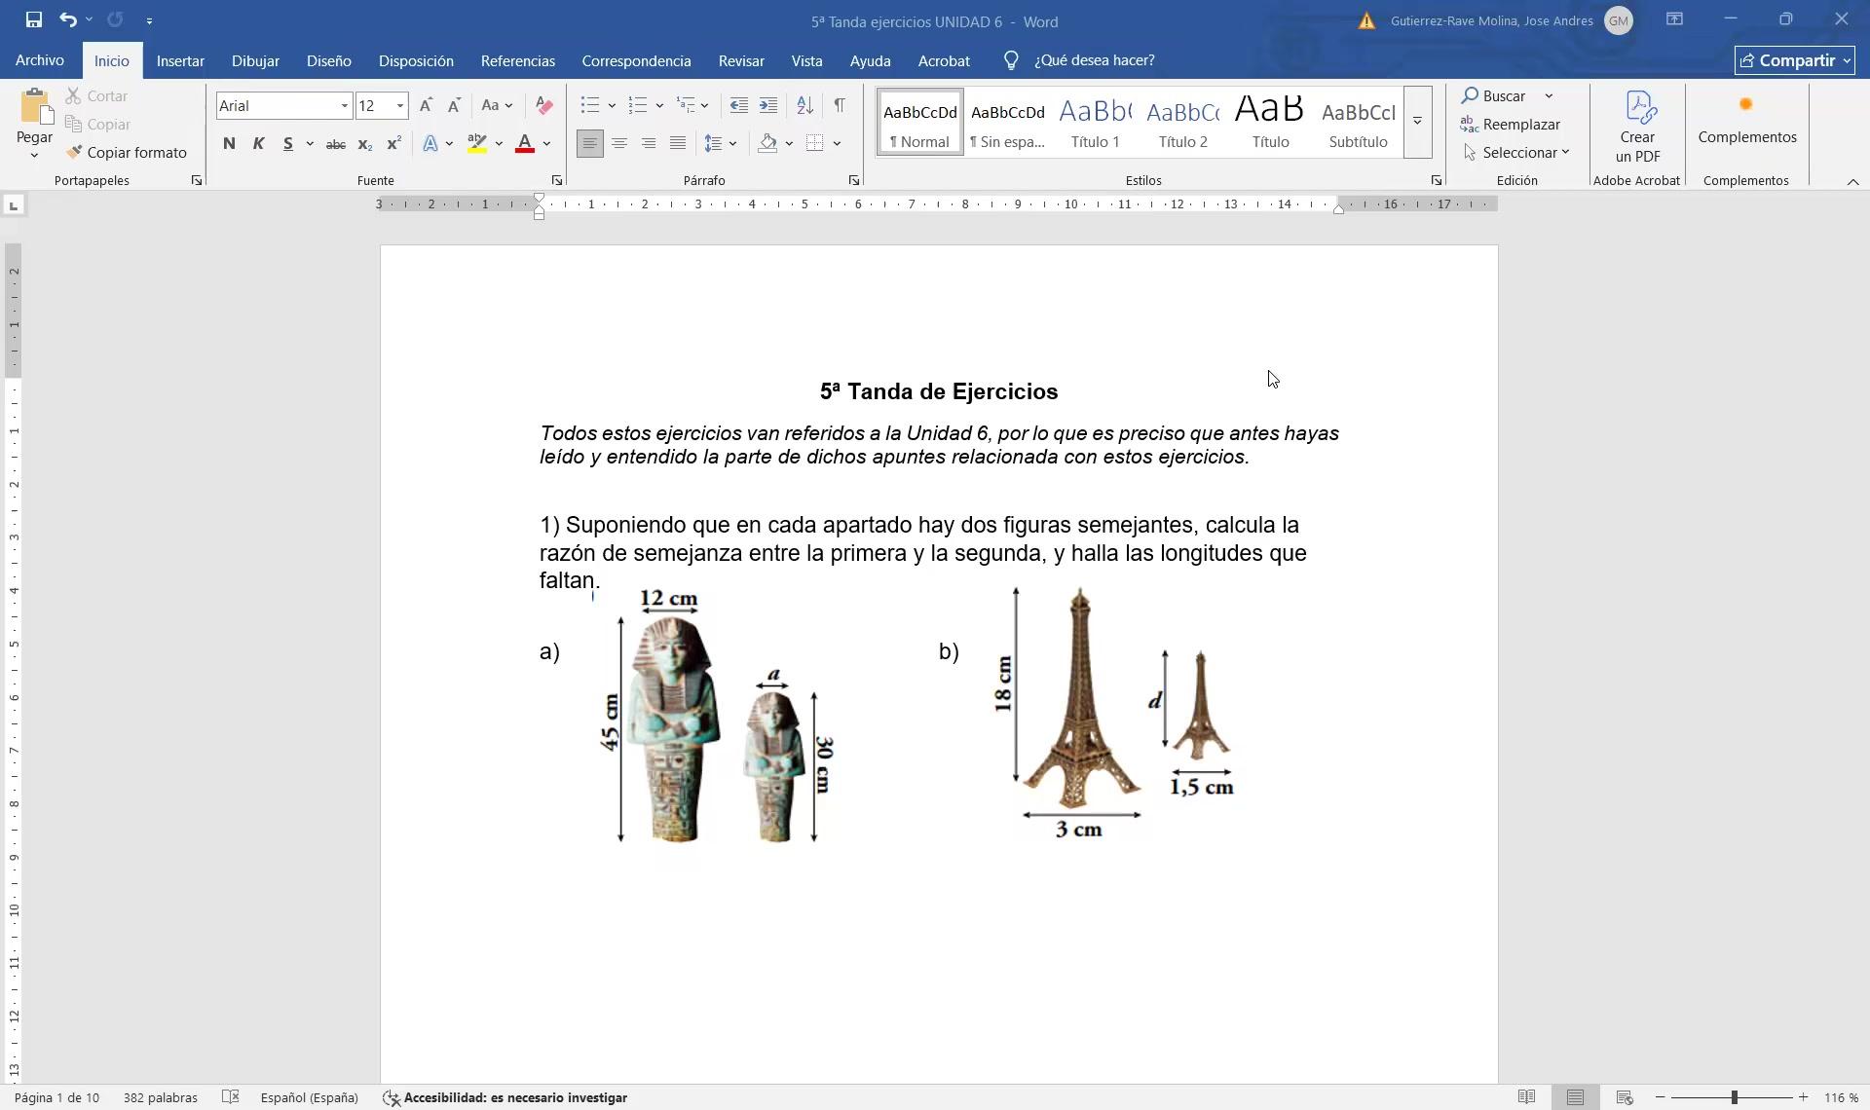Switch to the Referencias tab
The image size is (1870, 1110).
tap(517, 60)
